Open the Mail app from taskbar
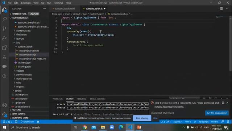The width and height of the screenshot is (232, 131). (94, 127)
